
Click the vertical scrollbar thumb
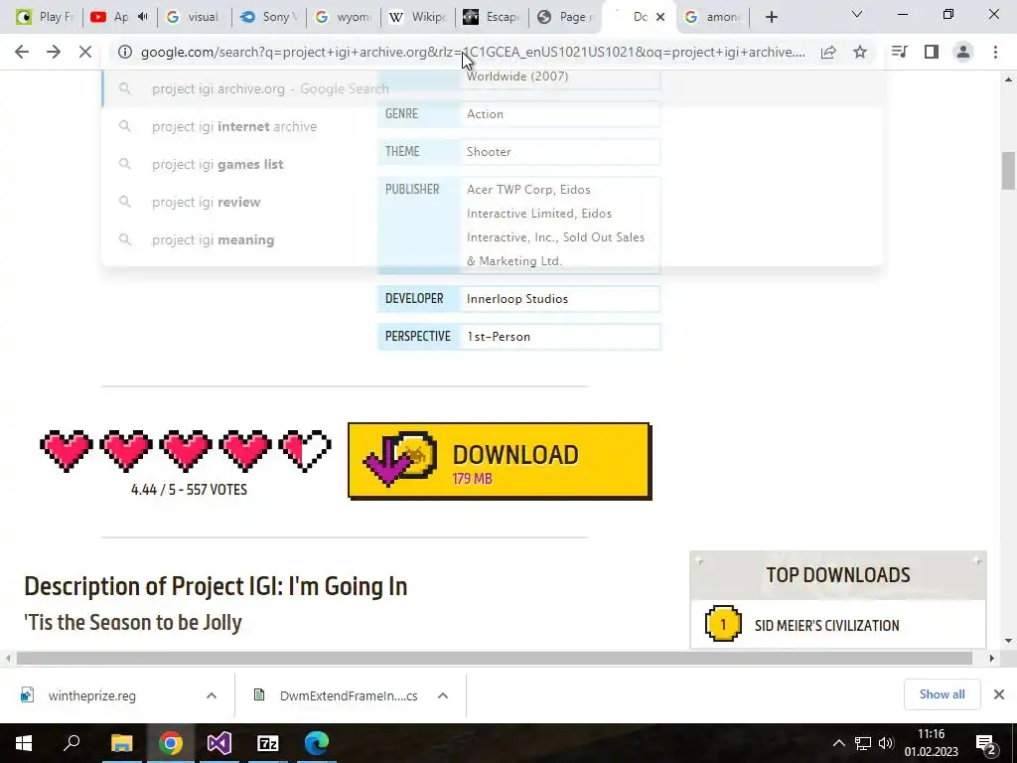click(1008, 171)
